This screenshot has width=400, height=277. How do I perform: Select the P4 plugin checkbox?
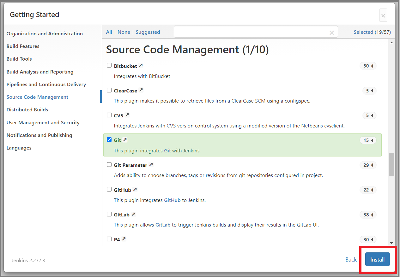109,239
